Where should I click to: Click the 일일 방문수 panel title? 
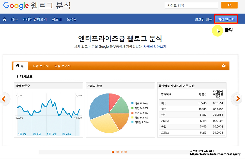point(23,86)
